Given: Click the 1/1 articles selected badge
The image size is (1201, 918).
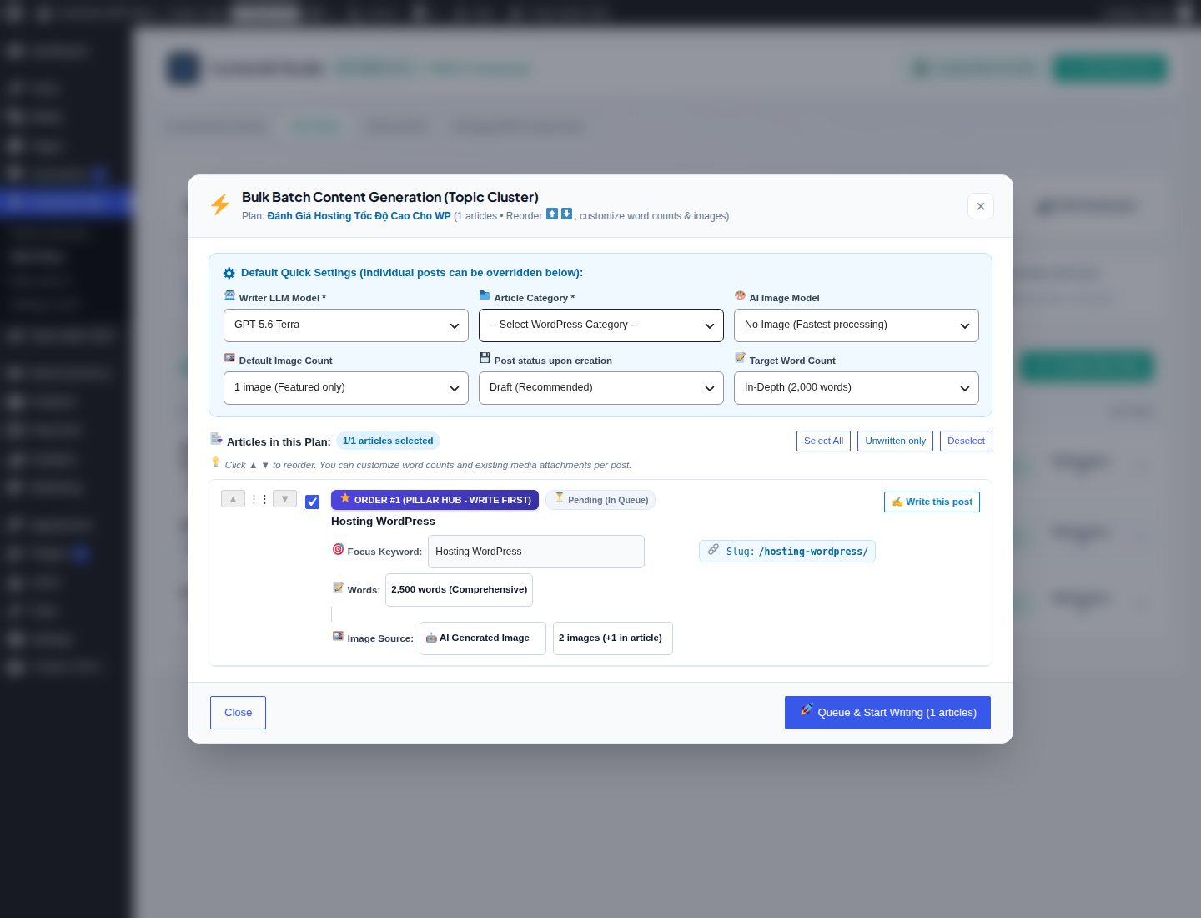Looking at the screenshot, I should [388, 441].
